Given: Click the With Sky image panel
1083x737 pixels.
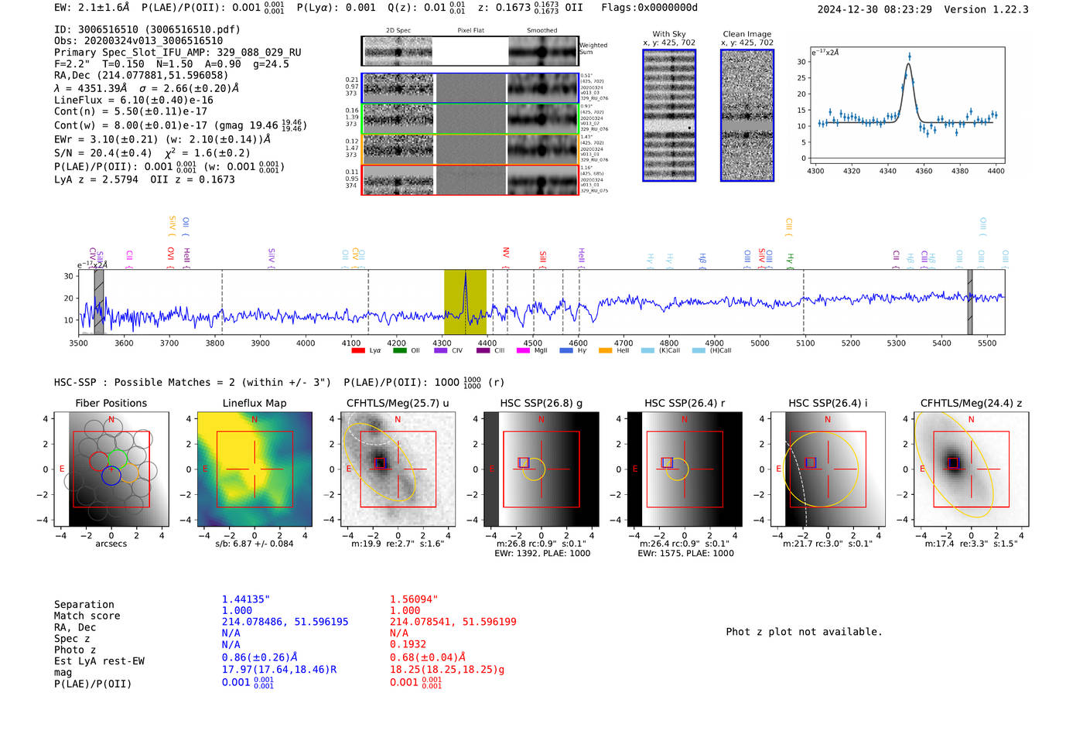Looking at the screenshot, I should pyautogui.click(x=669, y=115).
